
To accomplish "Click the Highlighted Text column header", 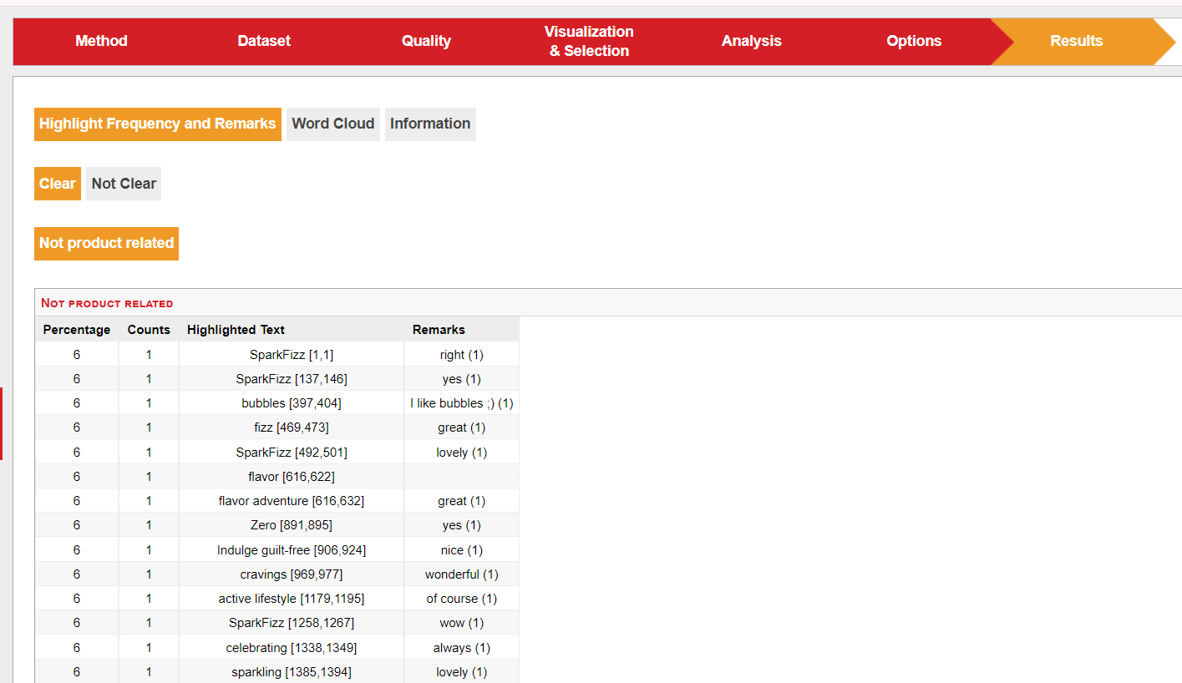I will pos(236,330).
